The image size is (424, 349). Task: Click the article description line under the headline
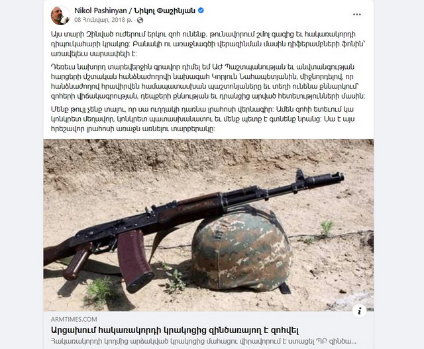203,341
